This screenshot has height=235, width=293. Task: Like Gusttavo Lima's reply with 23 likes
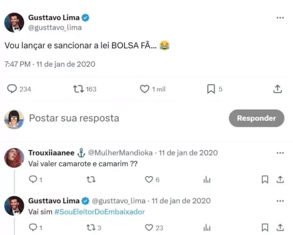[x=149, y=227]
